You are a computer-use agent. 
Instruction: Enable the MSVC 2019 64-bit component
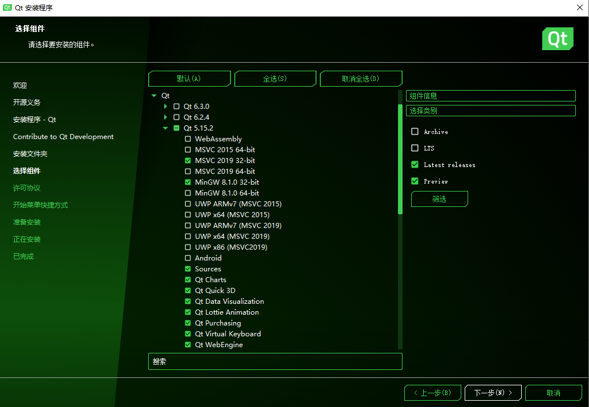coord(188,171)
